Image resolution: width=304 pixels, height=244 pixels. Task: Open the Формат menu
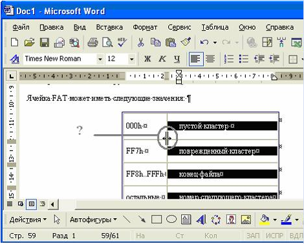click(x=145, y=27)
